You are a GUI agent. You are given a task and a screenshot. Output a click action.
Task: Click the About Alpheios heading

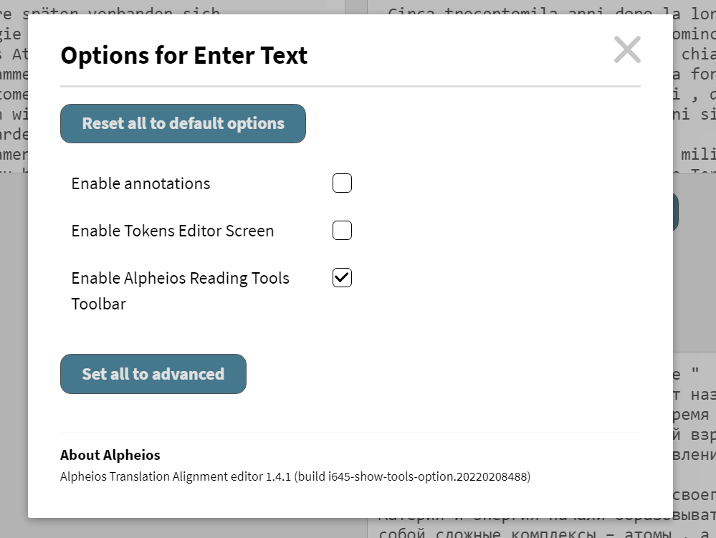coord(110,455)
